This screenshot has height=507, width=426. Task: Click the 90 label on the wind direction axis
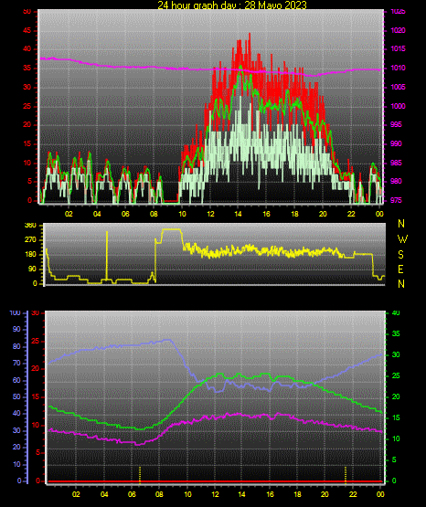[x=33, y=269]
